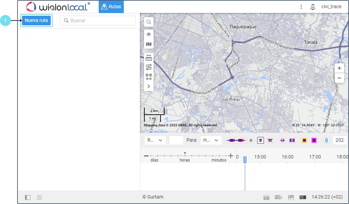
Task: Click the Tlaquepaque label on map
Action: point(243,27)
